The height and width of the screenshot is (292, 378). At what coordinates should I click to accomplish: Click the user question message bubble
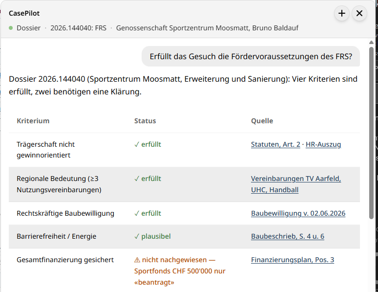pyautogui.click(x=251, y=56)
